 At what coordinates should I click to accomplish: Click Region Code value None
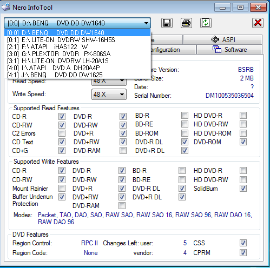click(91, 253)
